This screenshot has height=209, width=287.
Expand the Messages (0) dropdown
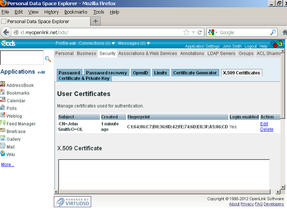coord(134,43)
